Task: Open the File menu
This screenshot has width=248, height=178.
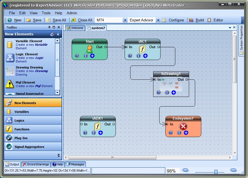Action: (12, 13)
